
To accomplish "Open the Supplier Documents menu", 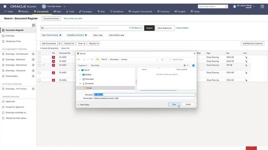I will (x=140, y=12).
